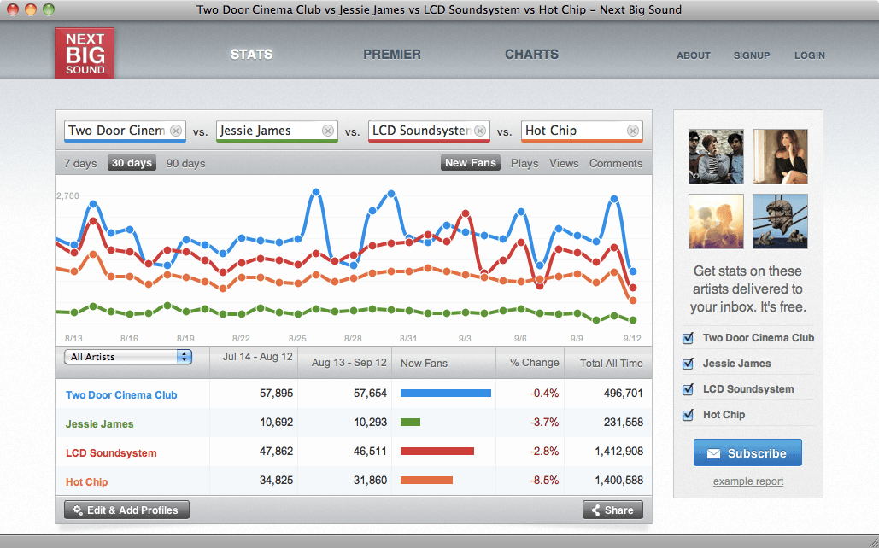Open the All Artists dropdown
Viewport: 879px width, 548px height.
tap(128, 357)
